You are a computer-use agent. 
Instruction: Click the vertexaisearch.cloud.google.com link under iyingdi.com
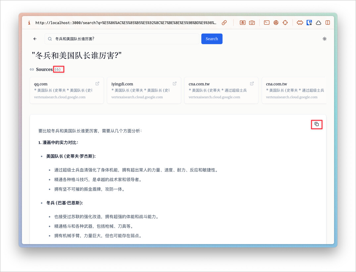pos(137,97)
